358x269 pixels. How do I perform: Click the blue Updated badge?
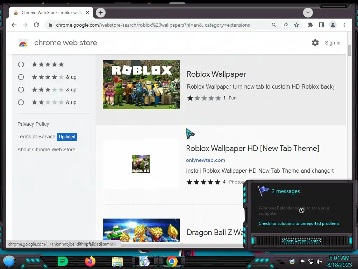coord(67,137)
